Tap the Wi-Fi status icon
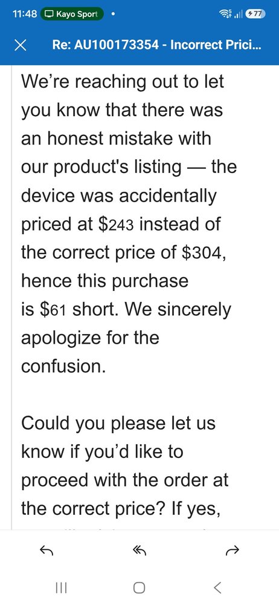 coord(225,15)
